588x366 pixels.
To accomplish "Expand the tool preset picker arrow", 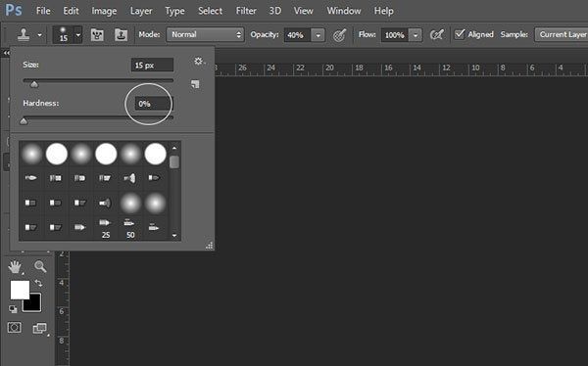I will click(x=40, y=35).
